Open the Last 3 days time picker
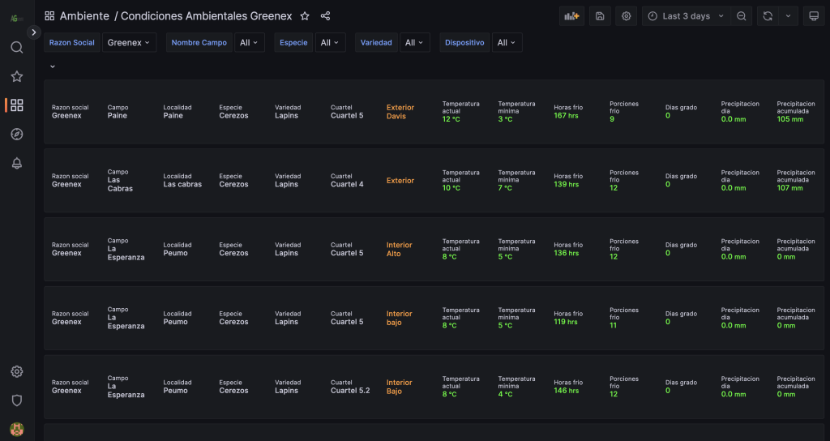The width and height of the screenshot is (830, 441). 685,16
